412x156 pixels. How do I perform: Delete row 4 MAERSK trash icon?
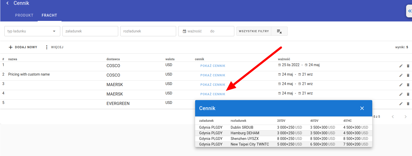408,94
